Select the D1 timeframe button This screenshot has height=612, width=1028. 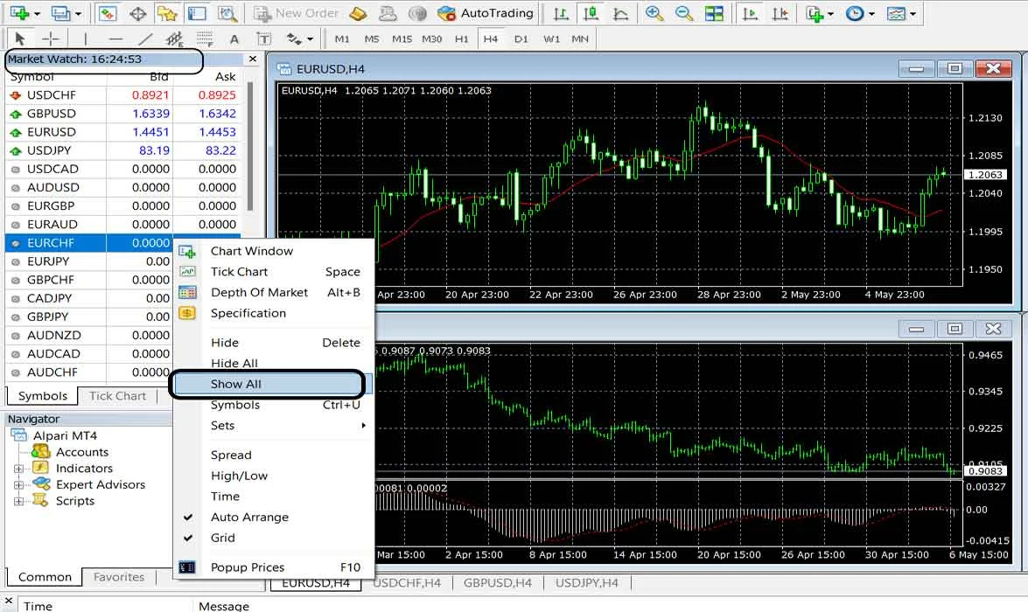(x=521, y=38)
